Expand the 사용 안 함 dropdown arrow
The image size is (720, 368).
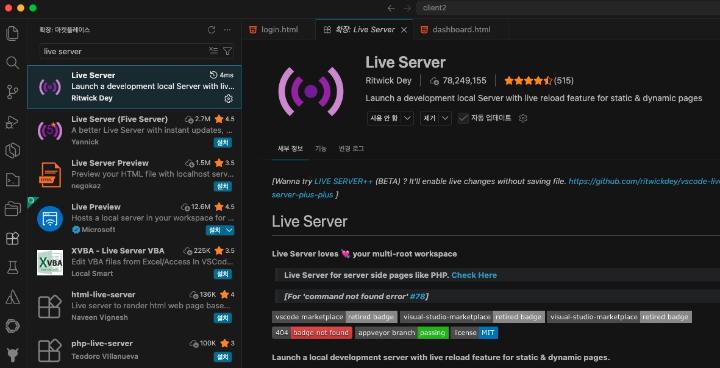(x=408, y=118)
